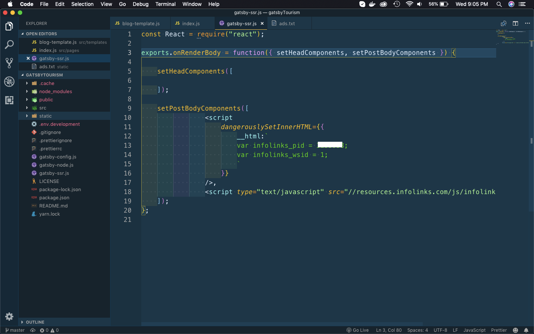Collapse the OPEN EDITORS section

[41, 34]
